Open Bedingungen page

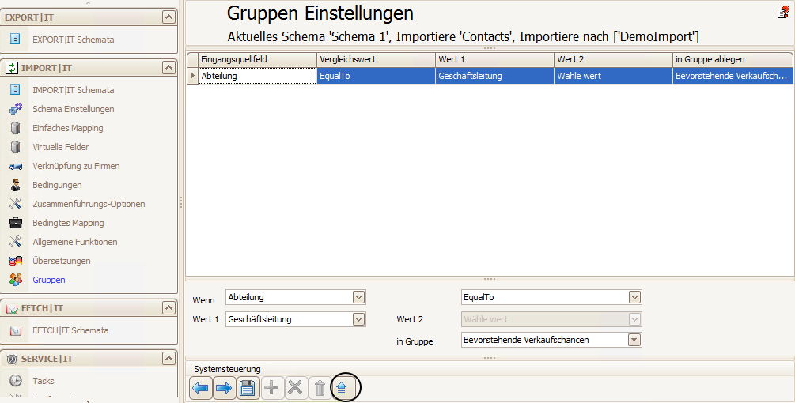57,185
